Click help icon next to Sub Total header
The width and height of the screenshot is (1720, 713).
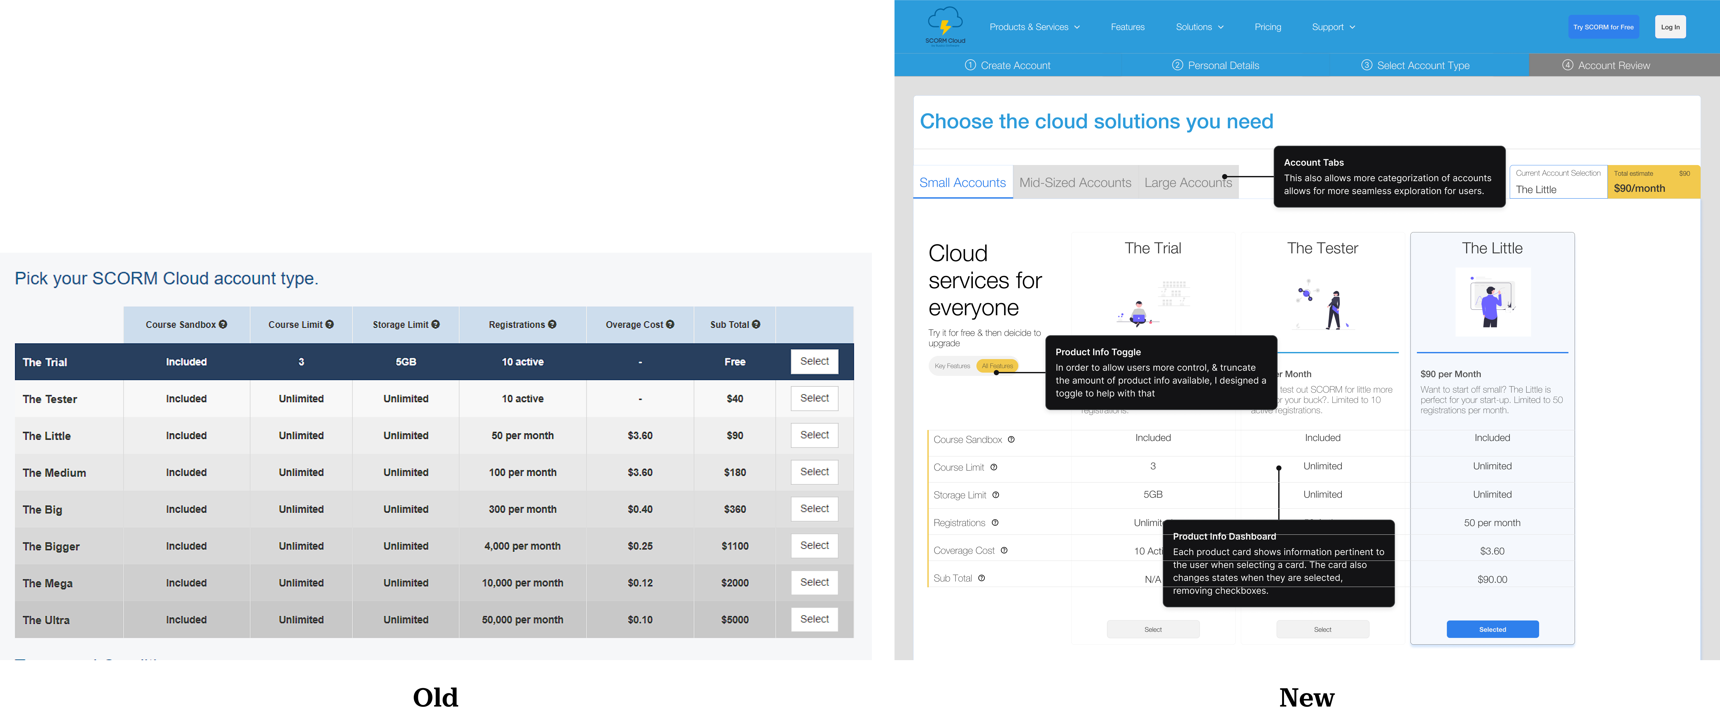point(756,325)
